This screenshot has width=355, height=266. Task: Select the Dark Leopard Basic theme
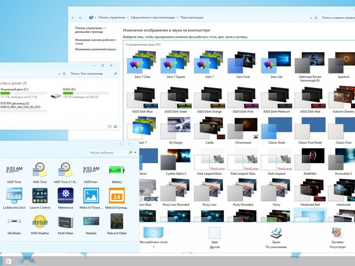pyautogui.click(x=209, y=161)
